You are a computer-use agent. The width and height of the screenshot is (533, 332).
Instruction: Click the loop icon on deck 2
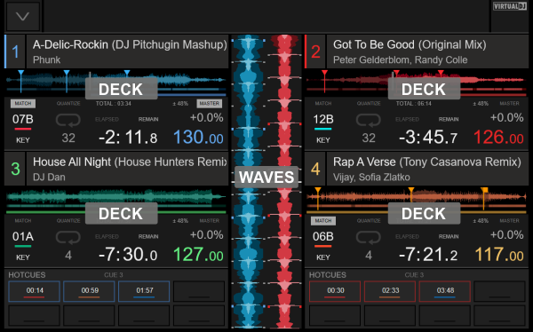(x=368, y=121)
